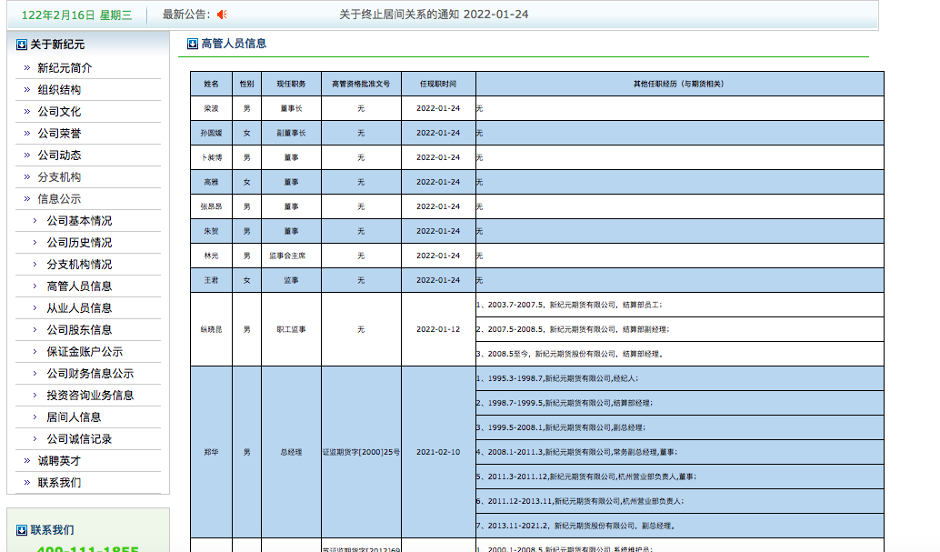Click the 姓名 column header
940x552 pixels.
(211, 84)
